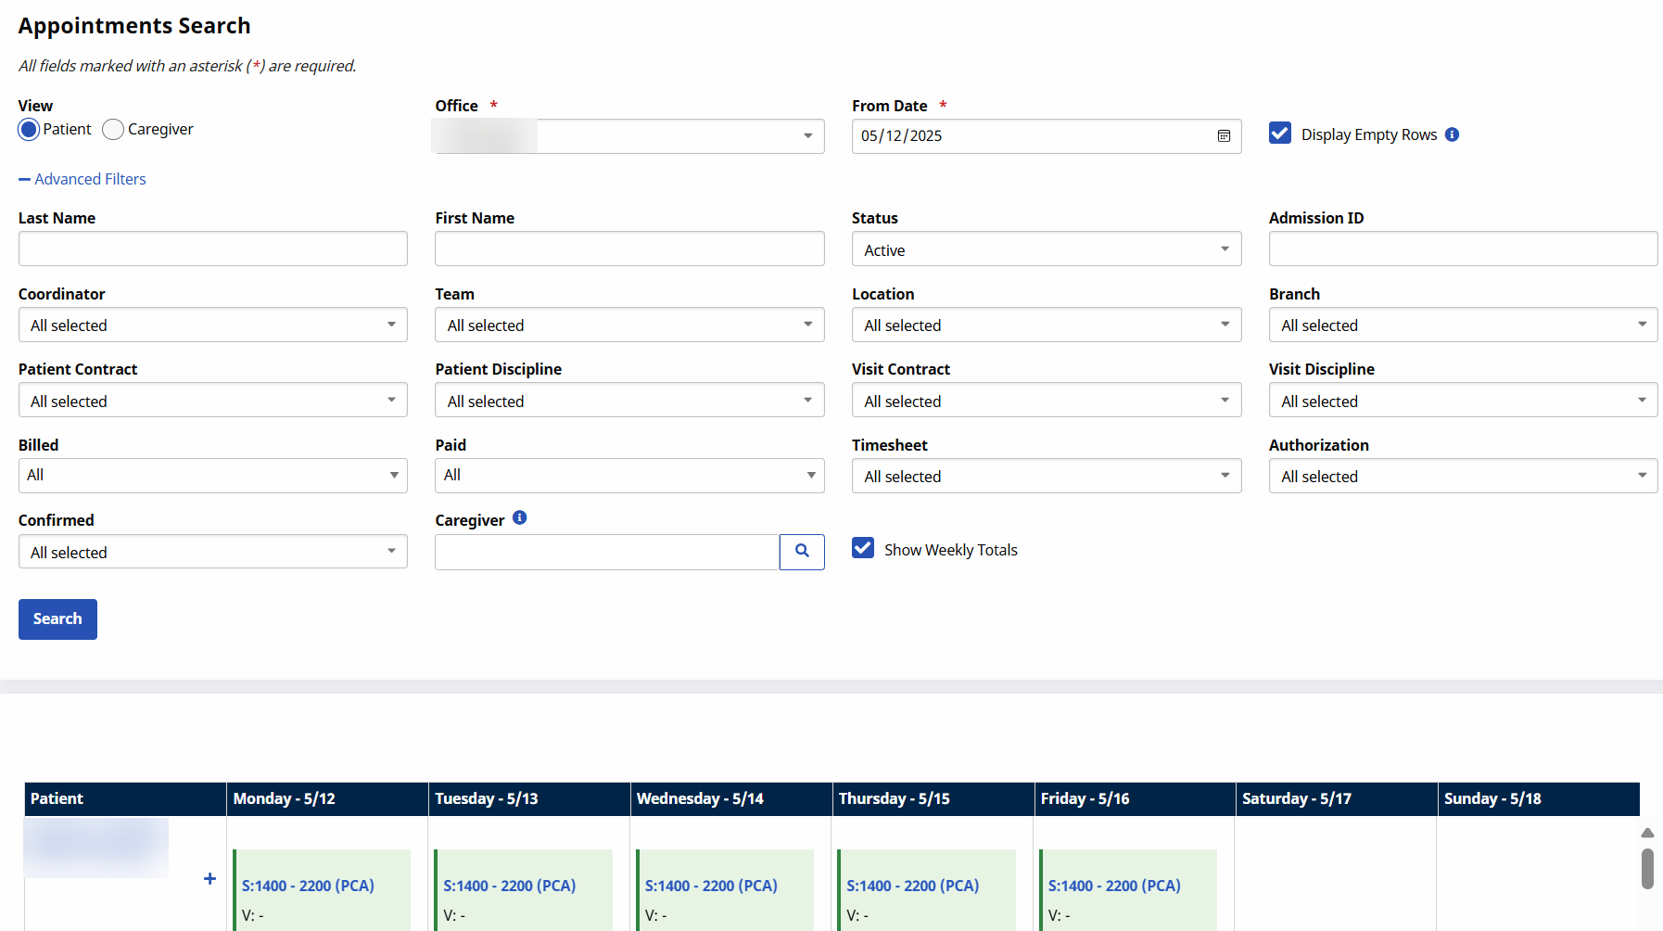Click the vertical scrollbar thumb in schedule grid
Screen dimensions: 1663x931
[1647, 869]
